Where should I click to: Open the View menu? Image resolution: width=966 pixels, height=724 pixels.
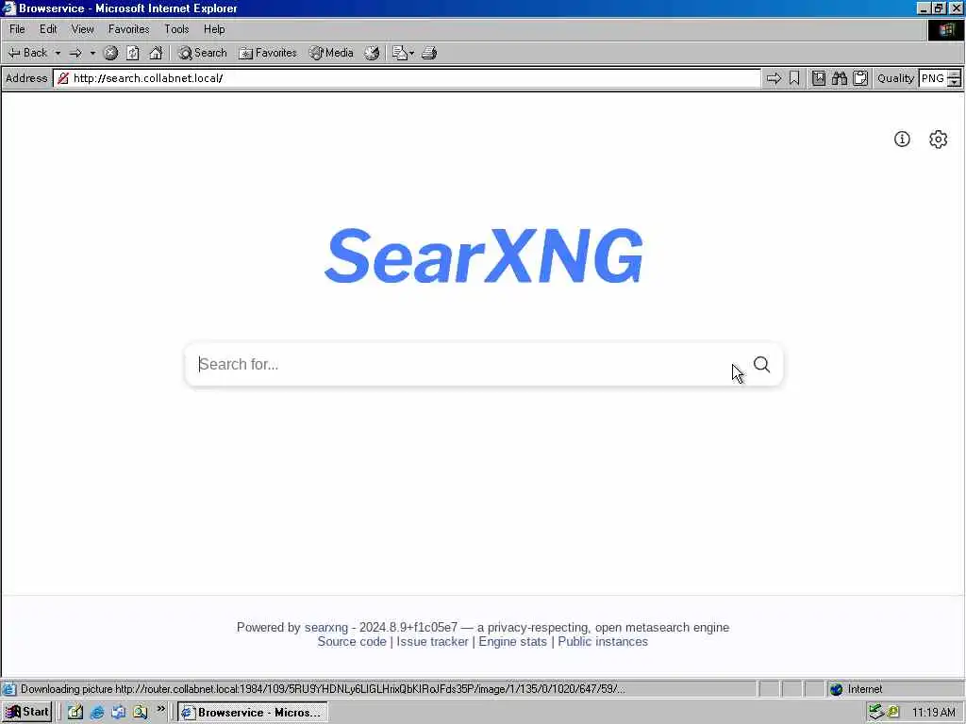tap(83, 29)
